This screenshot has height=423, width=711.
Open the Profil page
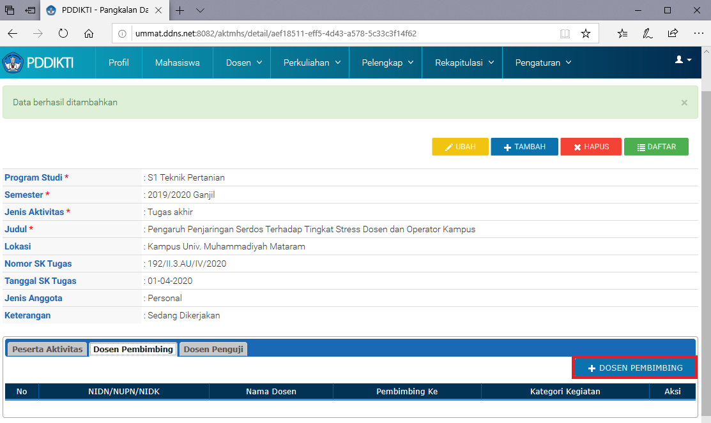point(118,62)
